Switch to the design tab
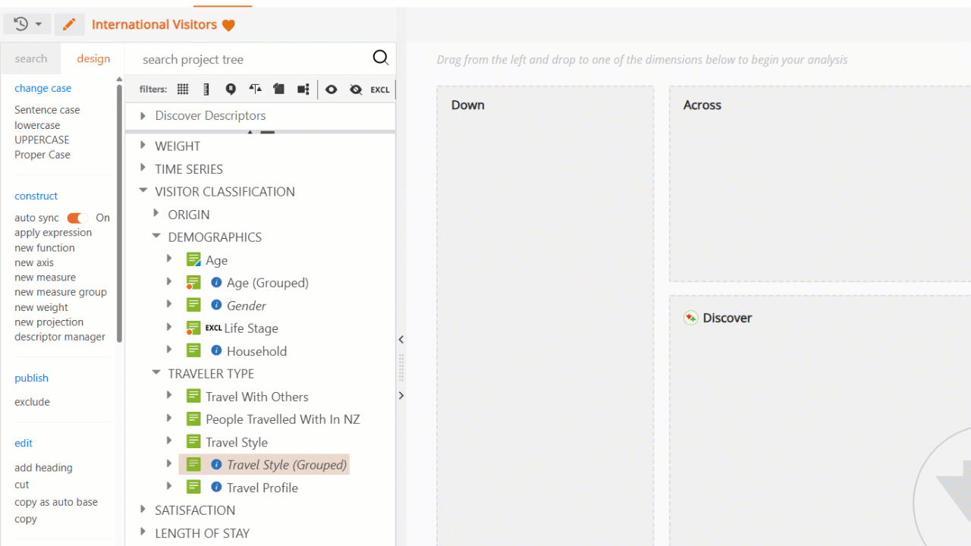The width and height of the screenshot is (971, 546). (93, 58)
